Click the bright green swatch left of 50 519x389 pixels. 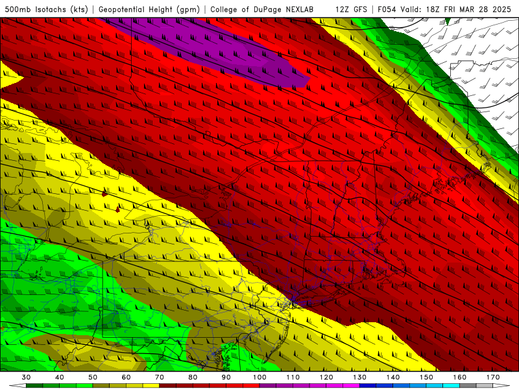click(84, 385)
